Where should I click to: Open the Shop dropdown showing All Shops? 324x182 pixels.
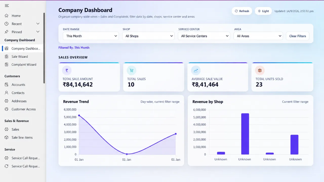[149, 36]
